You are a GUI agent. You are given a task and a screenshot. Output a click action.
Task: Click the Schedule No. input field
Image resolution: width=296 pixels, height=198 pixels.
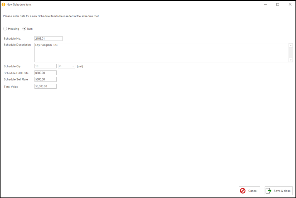pyautogui.click(x=48, y=39)
